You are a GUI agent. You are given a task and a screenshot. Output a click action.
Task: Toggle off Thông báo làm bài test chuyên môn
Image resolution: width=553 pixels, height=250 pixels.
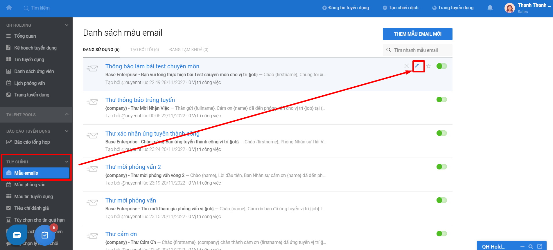click(441, 66)
